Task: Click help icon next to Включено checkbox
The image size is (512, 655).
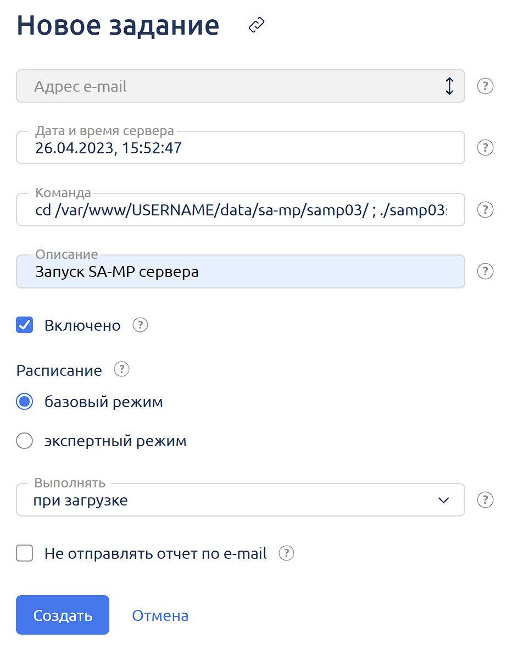Action: [141, 325]
